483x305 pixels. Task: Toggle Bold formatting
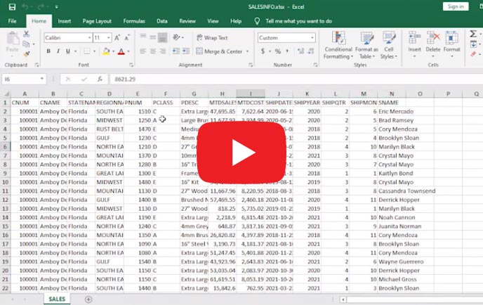click(48, 51)
